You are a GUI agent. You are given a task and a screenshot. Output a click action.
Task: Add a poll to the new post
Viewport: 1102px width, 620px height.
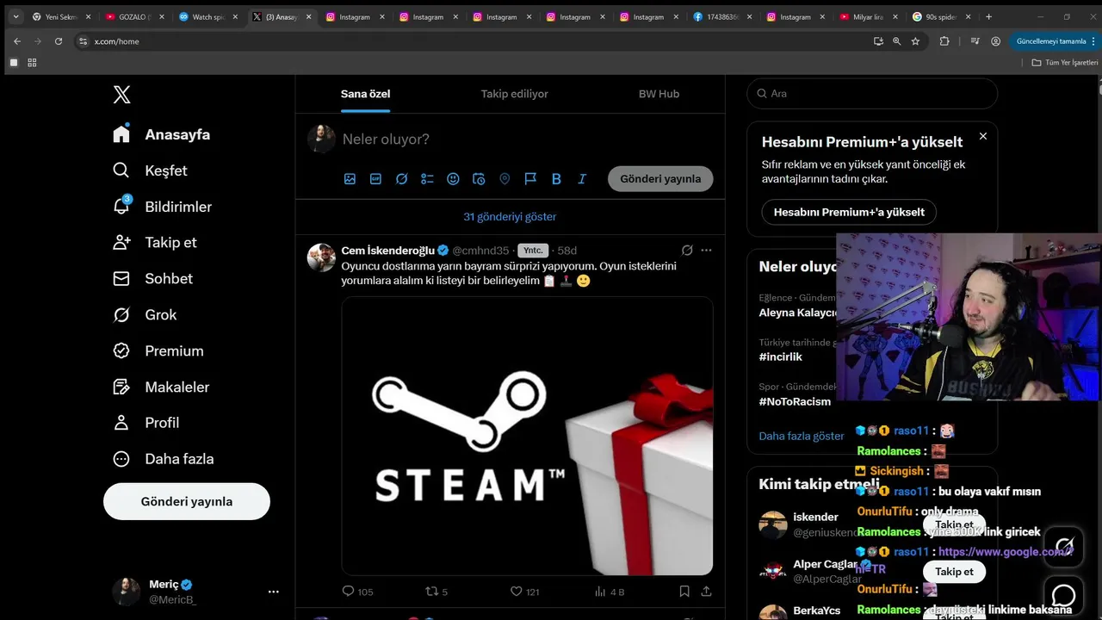(x=427, y=179)
